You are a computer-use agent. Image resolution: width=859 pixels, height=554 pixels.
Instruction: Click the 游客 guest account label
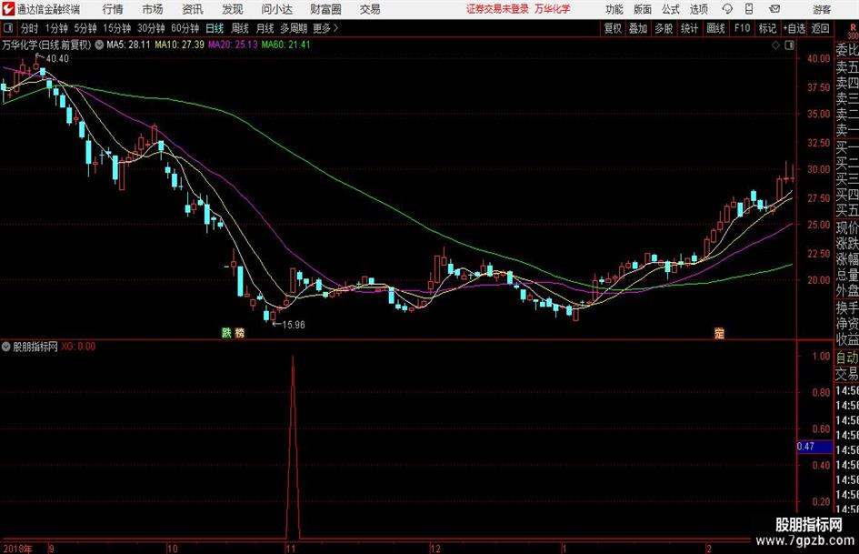[822, 9]
